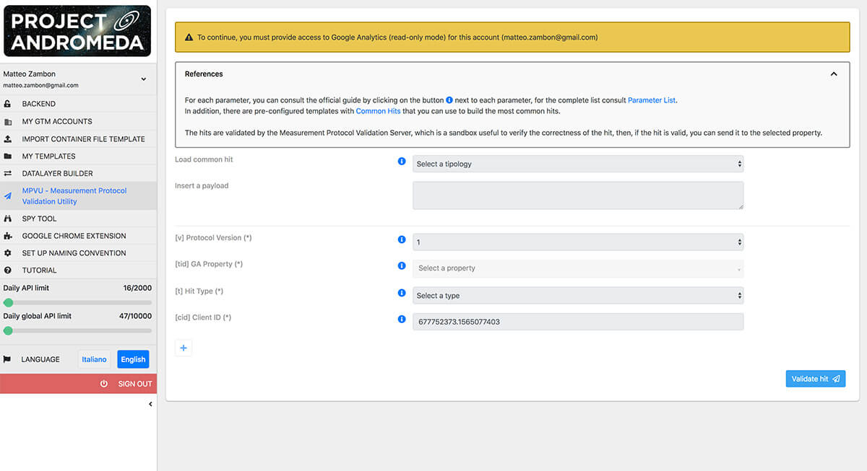The width and height of the screenshot is (867, 471).
Task: Click the Load common hit label
Action: point(204,159)
